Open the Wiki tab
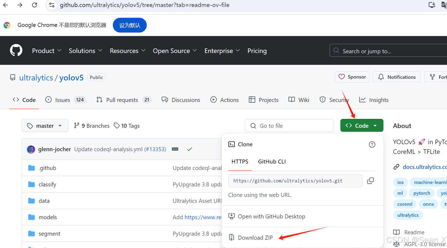The image size is (447, 248). point(299,100)
